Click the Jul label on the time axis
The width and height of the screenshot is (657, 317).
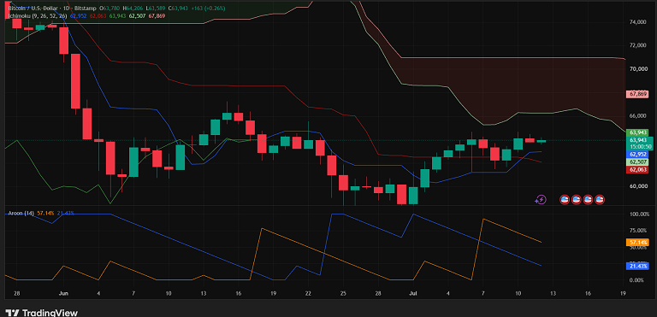[x=413, y=294]
